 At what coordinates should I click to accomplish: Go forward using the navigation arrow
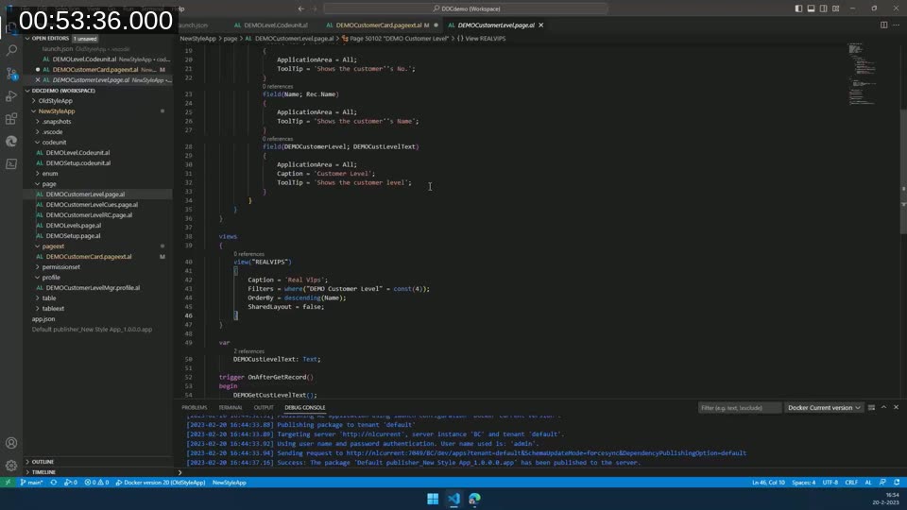click(314, 8)
